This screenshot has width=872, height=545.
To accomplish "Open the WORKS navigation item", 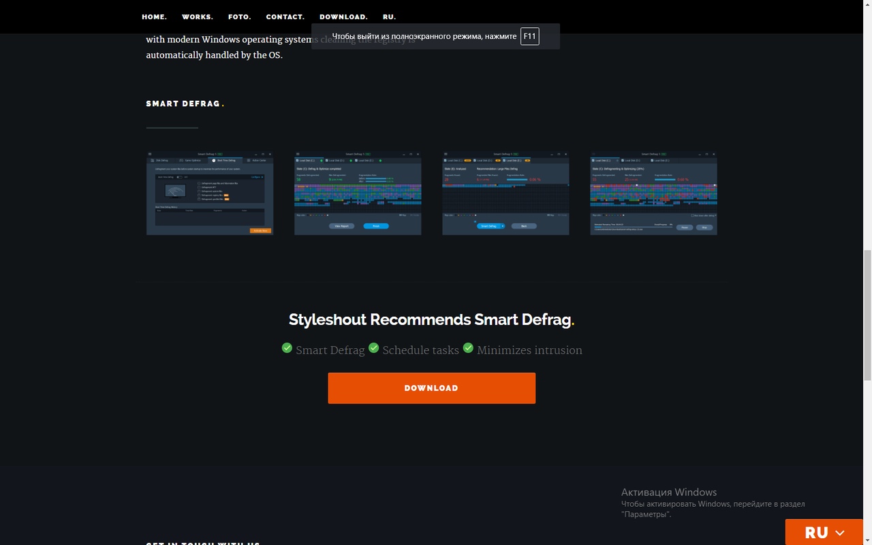I will click(x=198, y=17).
